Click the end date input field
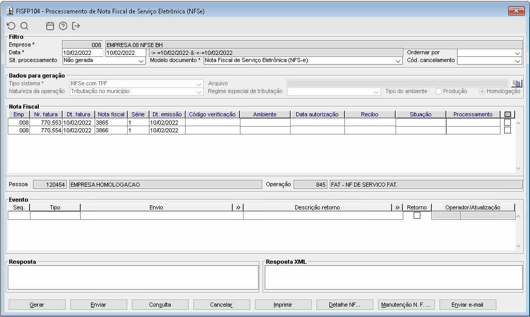This screenshot has height=317, width=530. coord(126,53)
